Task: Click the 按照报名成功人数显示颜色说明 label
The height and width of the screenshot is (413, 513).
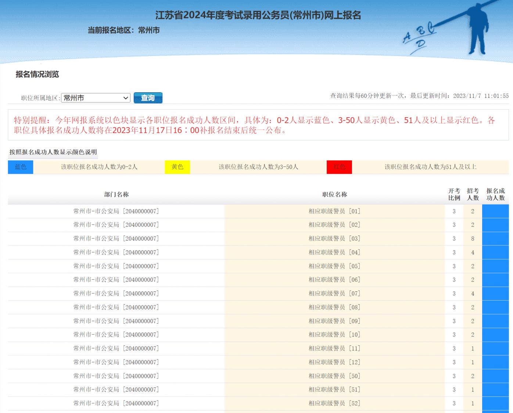Action: coord(53,152)
